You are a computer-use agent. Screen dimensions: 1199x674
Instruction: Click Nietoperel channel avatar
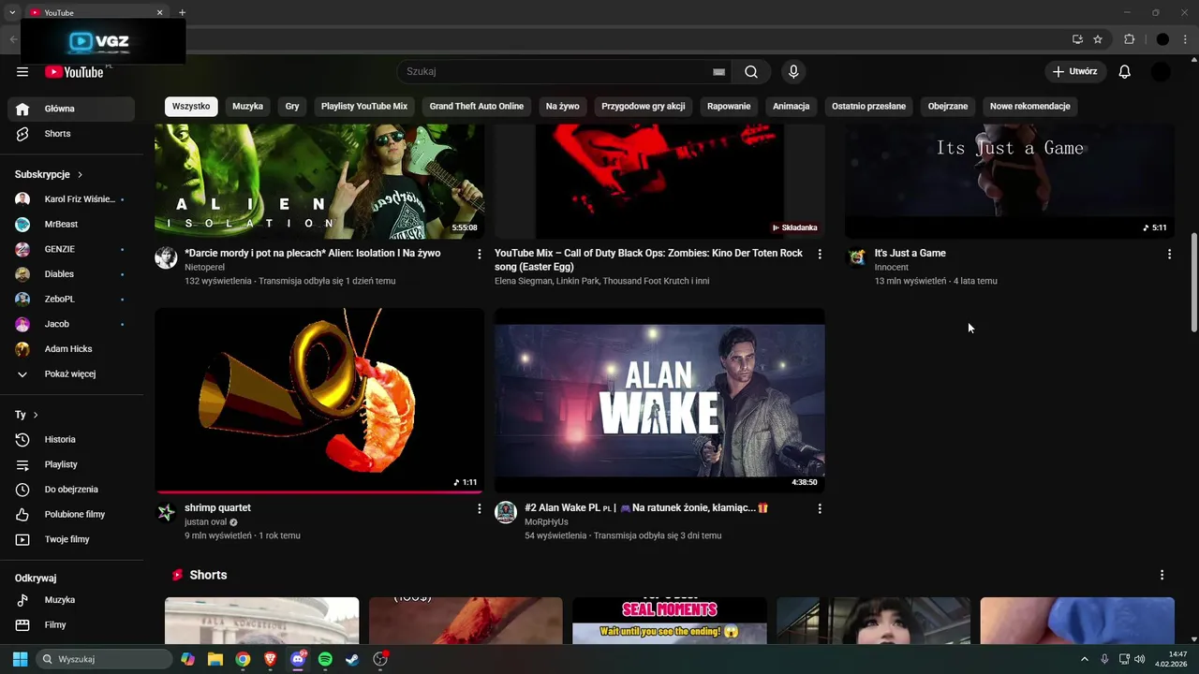pyautogui.click(x=166, y=258)
